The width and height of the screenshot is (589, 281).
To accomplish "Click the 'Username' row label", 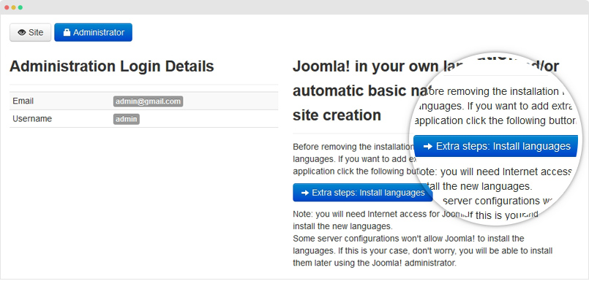I will click(x=32, y=119).
